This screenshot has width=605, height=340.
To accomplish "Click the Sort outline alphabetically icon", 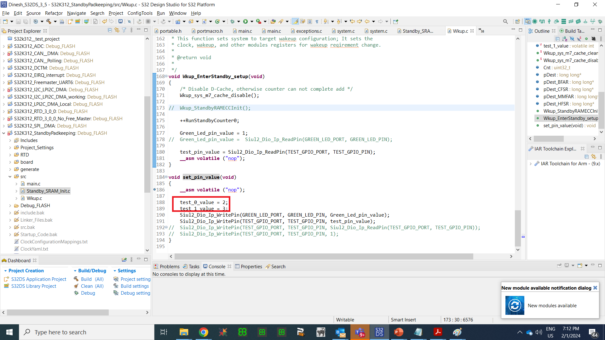I will tap(565, 39).
